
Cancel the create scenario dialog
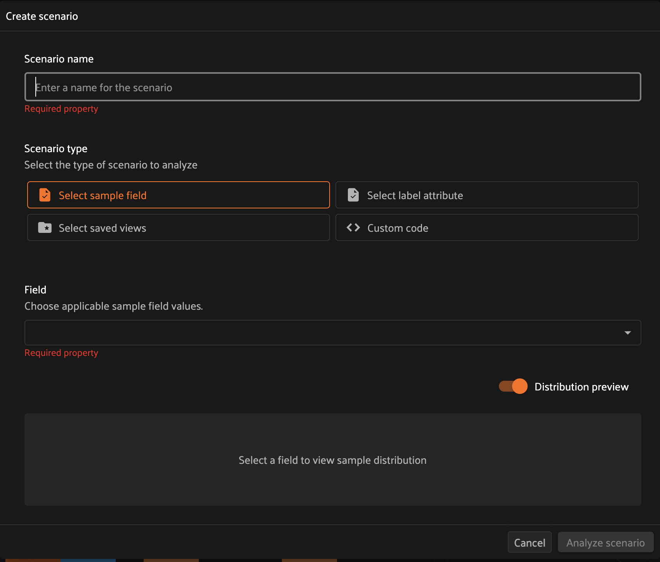[530, 542]
